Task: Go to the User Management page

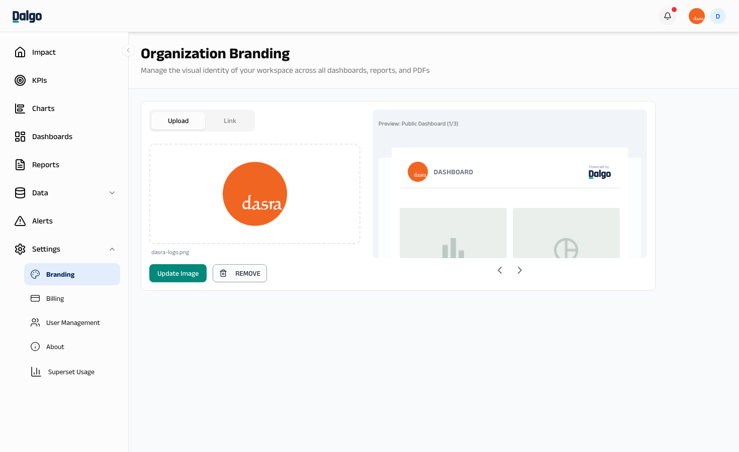Action: [x=72, y=322]
